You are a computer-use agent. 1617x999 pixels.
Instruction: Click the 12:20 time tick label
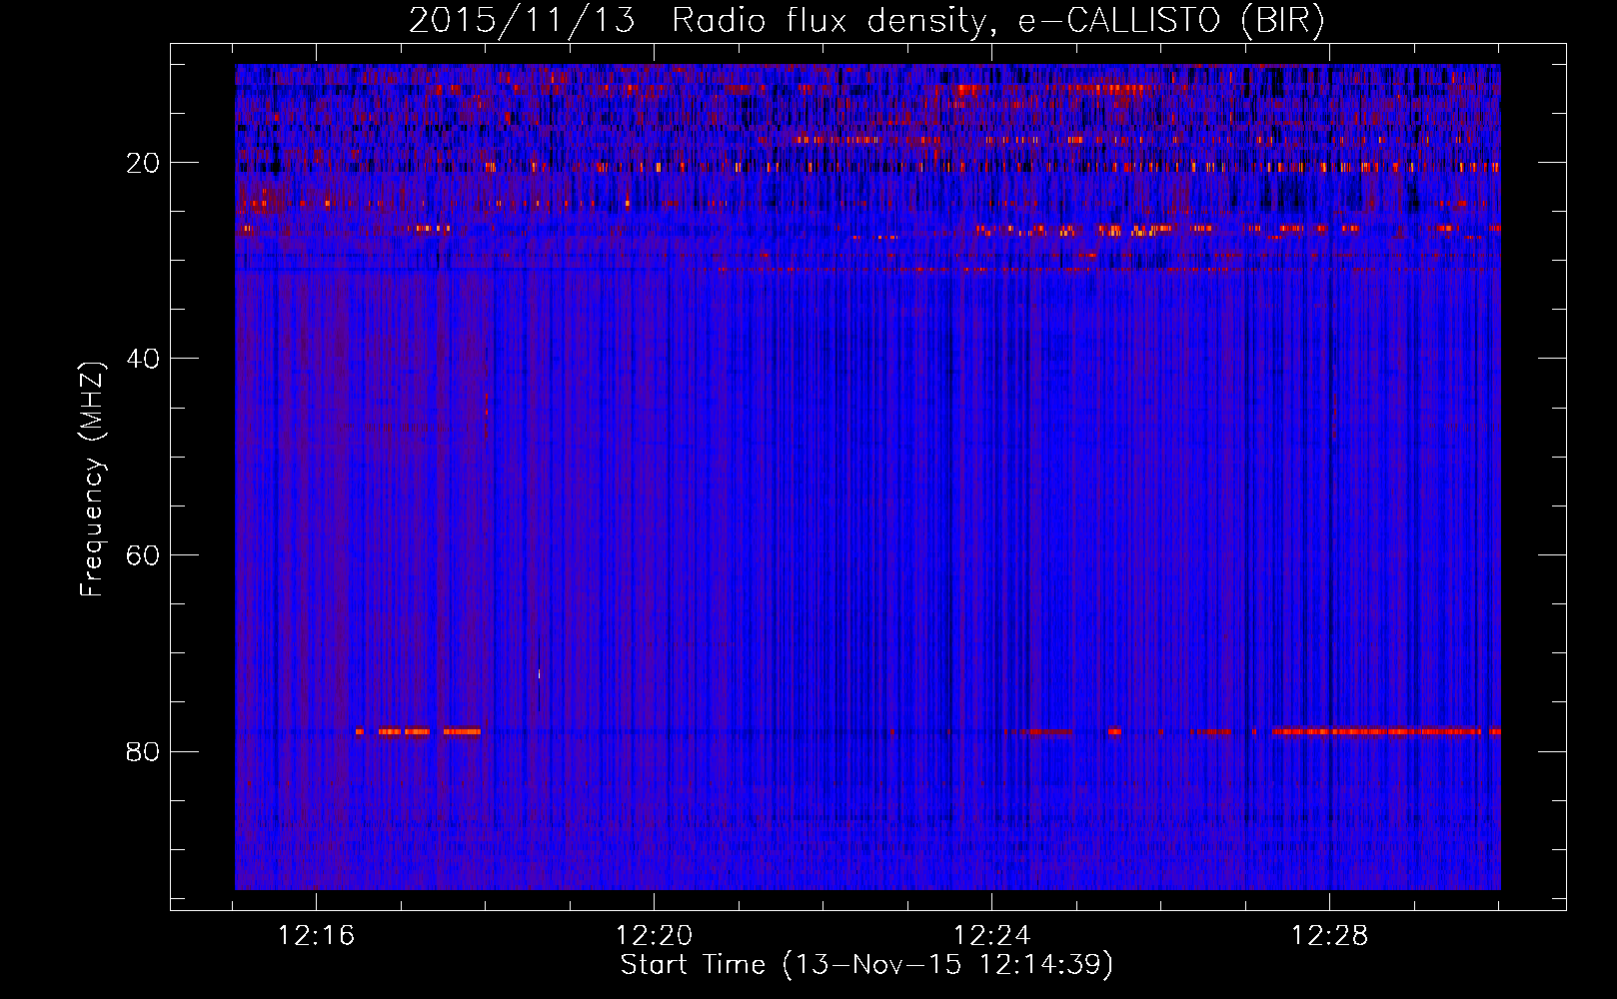tap(655, 936)
